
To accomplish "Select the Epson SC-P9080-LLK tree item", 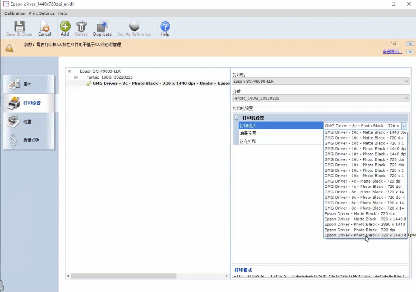I will pyautogui.click(x=100, y=71).
